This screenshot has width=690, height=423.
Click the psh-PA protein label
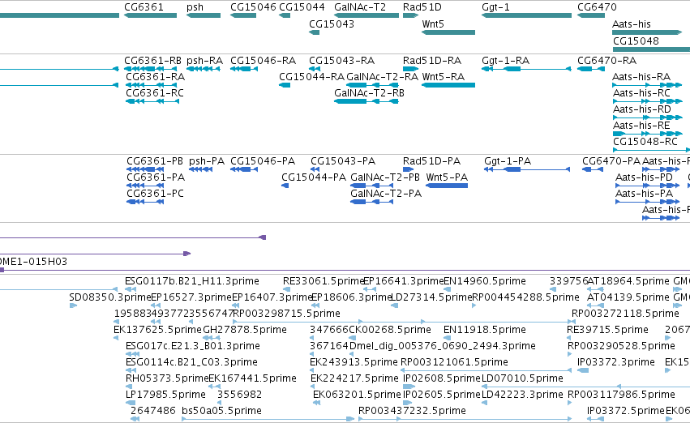pos(207,161)
